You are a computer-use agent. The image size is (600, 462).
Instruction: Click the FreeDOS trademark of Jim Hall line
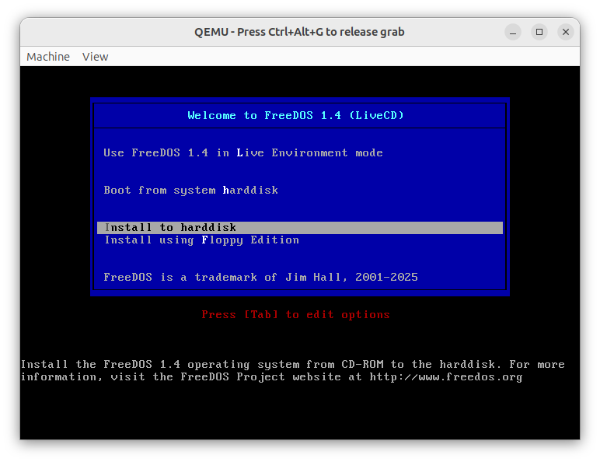tap(260, 278)
